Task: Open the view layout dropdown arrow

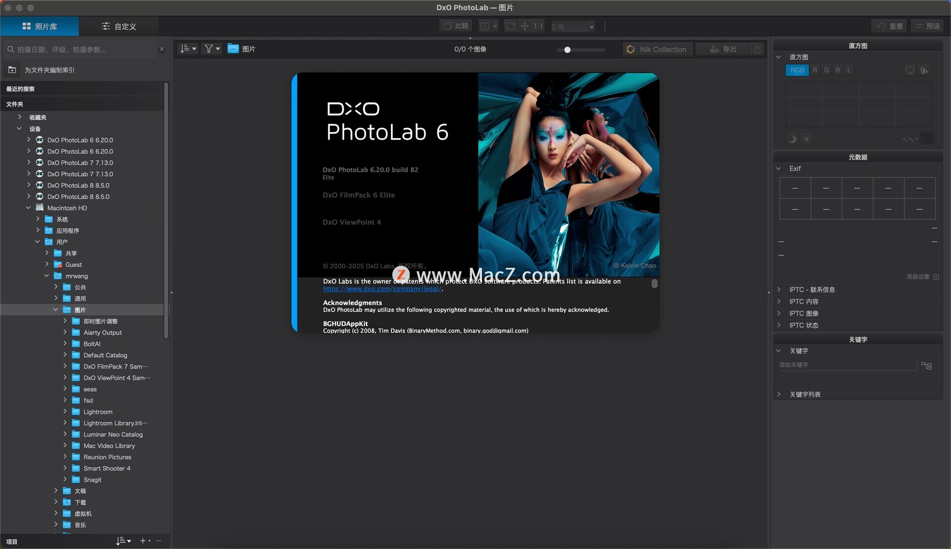Action: [x=495, y=26]
